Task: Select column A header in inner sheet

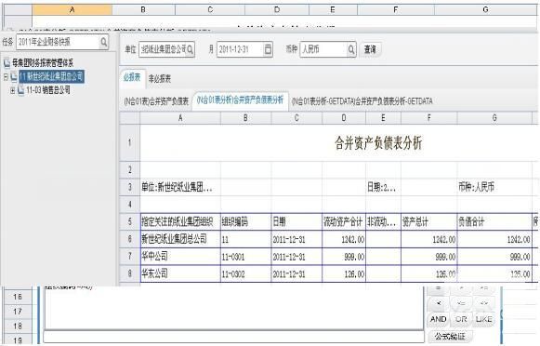Action: pyautogui.click(x=180, y=118)
